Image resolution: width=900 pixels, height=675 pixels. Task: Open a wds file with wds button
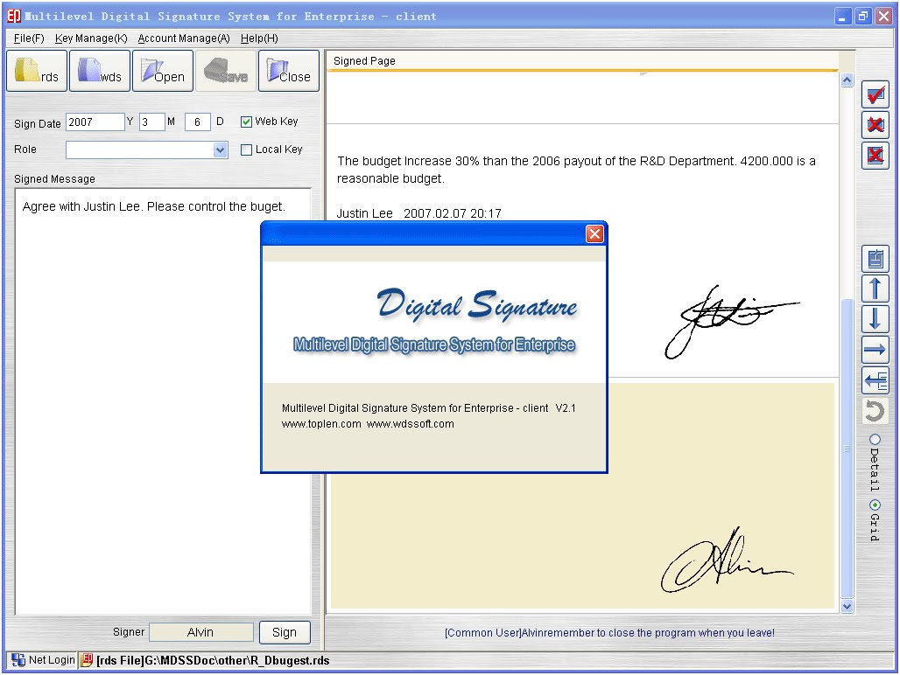coord(100,71)
